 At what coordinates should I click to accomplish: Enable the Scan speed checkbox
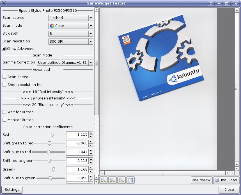(x=4, y=77)
